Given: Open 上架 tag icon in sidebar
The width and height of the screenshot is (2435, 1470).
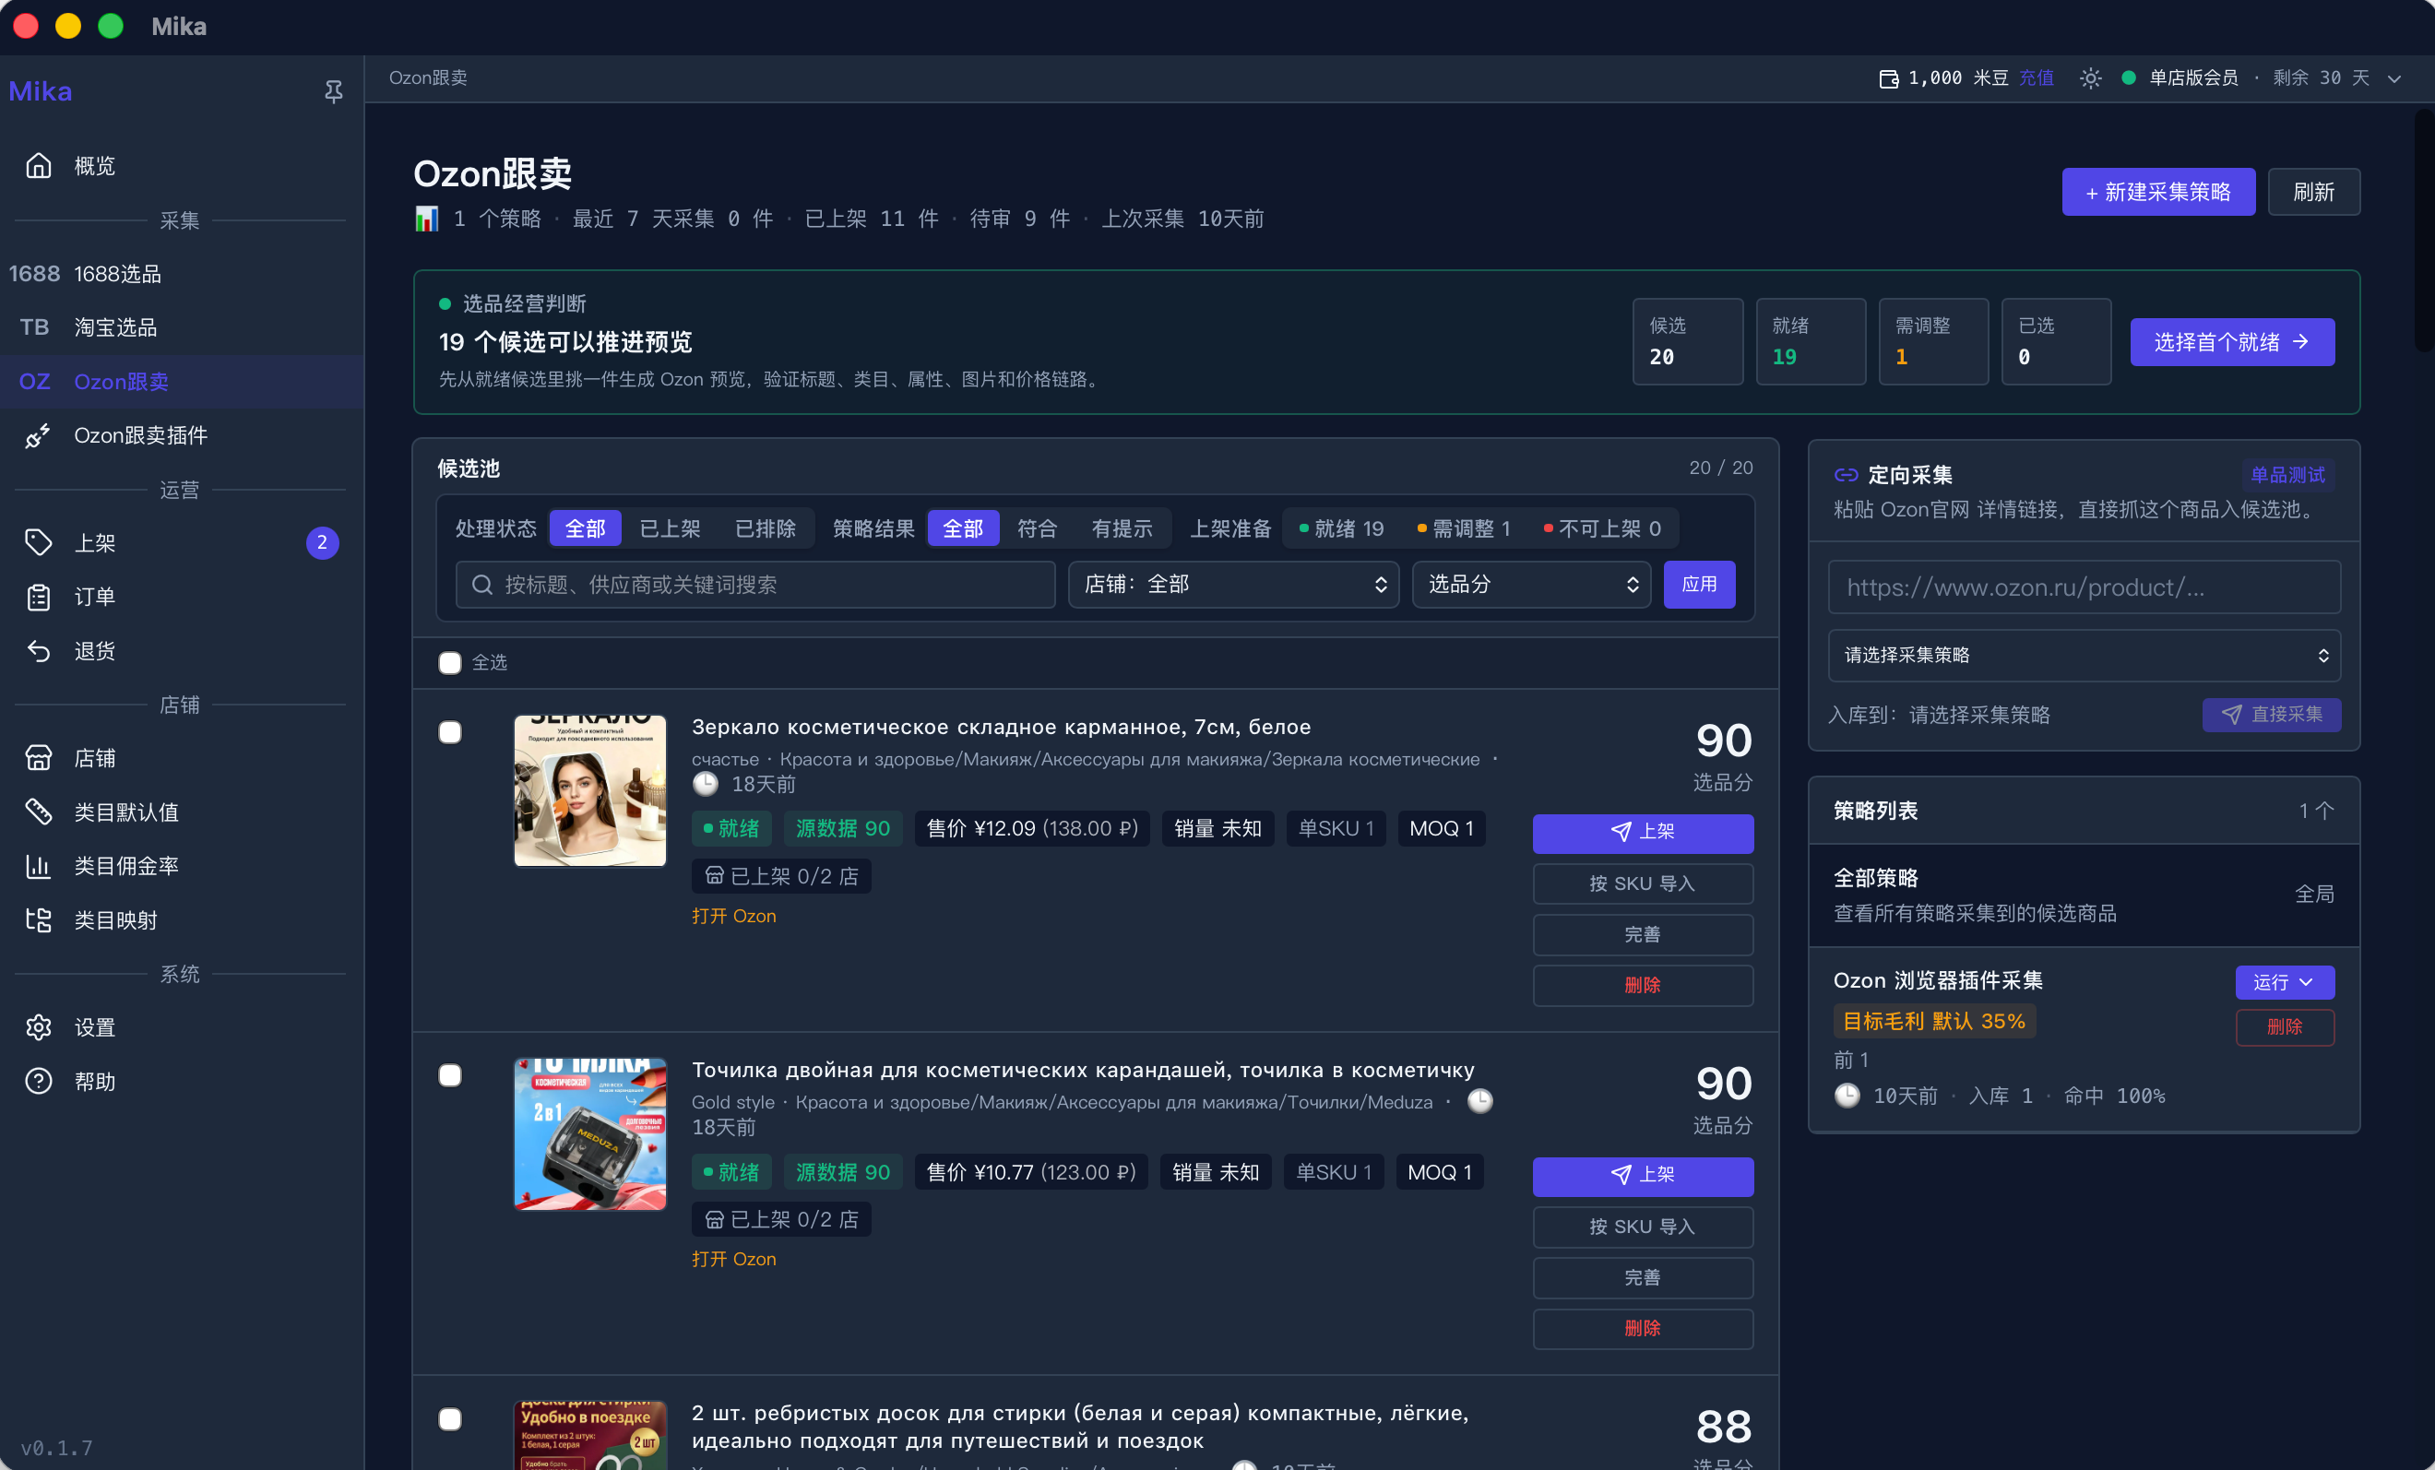Looking at the screenshot, I should 39,542.
